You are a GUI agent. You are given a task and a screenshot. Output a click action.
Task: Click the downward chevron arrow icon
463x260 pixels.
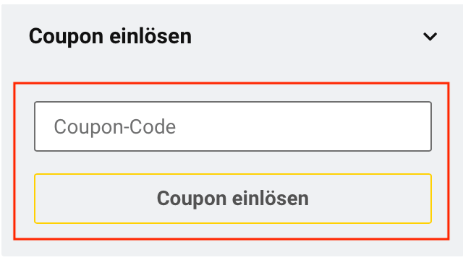coord(430,37)
